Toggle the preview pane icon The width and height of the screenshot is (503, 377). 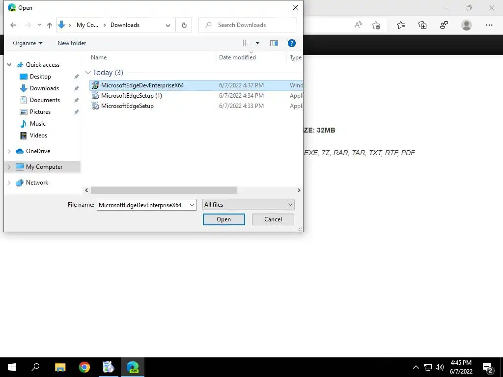[x=274, y=43]
